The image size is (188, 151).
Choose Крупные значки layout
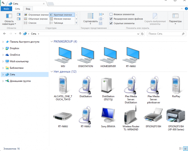[x=62, y=15]
